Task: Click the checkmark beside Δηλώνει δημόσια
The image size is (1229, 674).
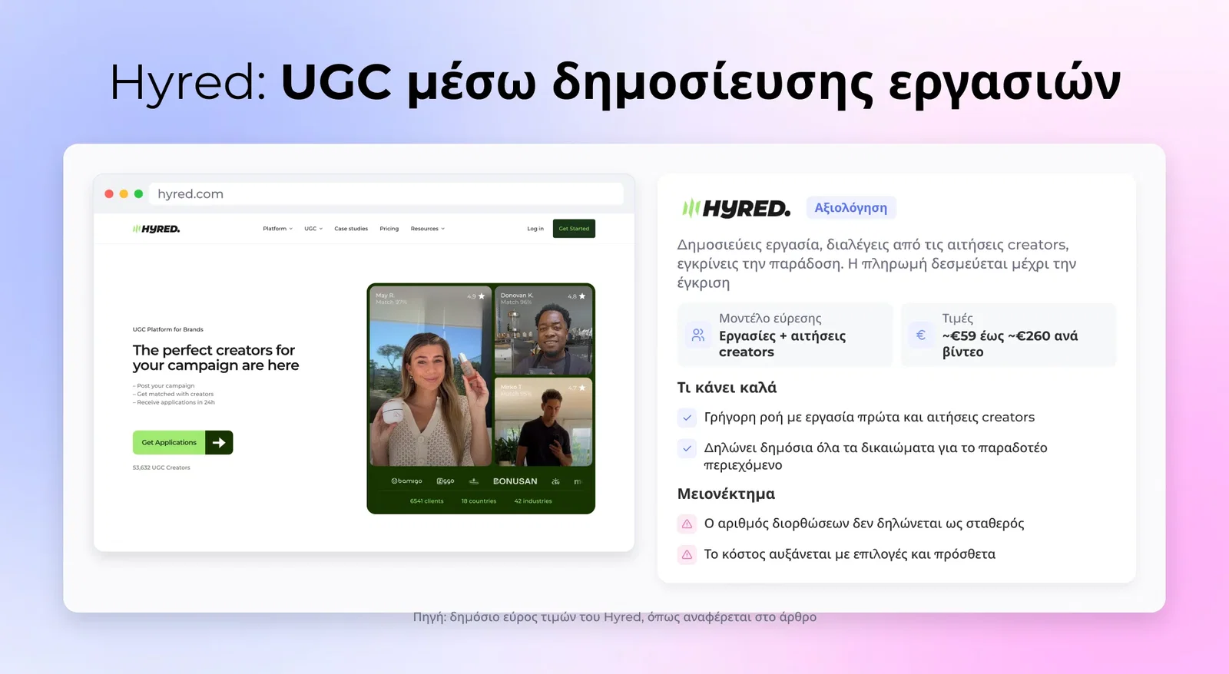Action: (x=687, y=448)
